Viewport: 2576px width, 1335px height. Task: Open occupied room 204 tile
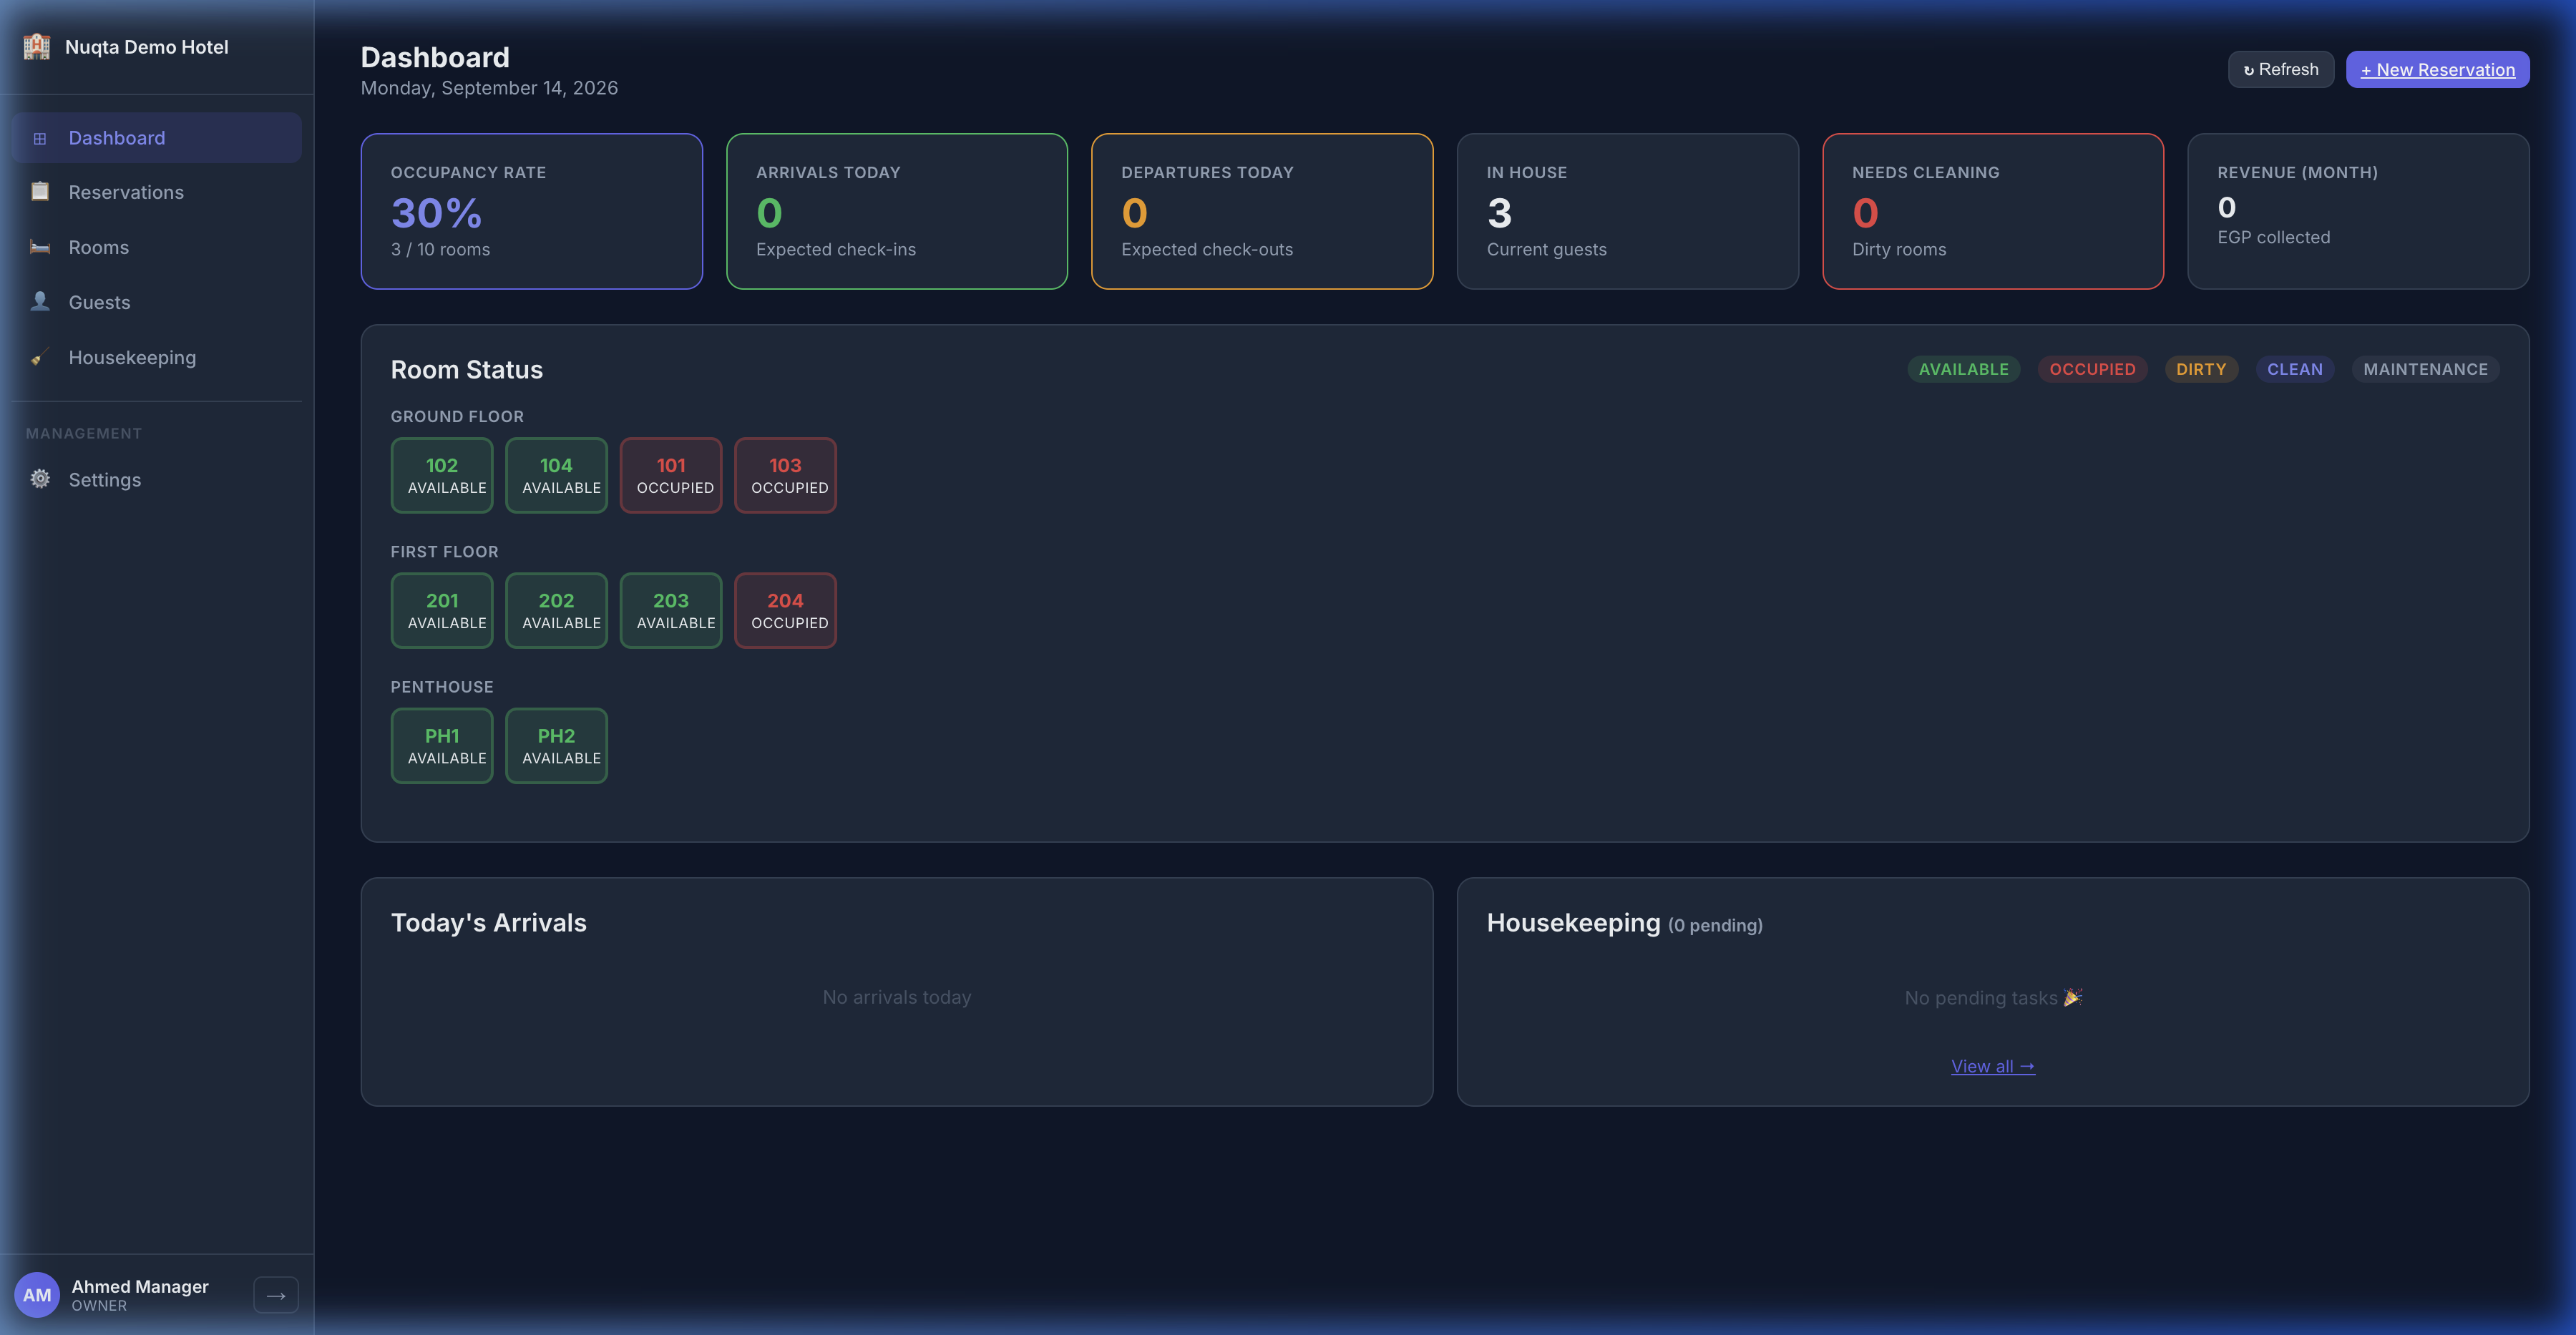coord(785,610)
